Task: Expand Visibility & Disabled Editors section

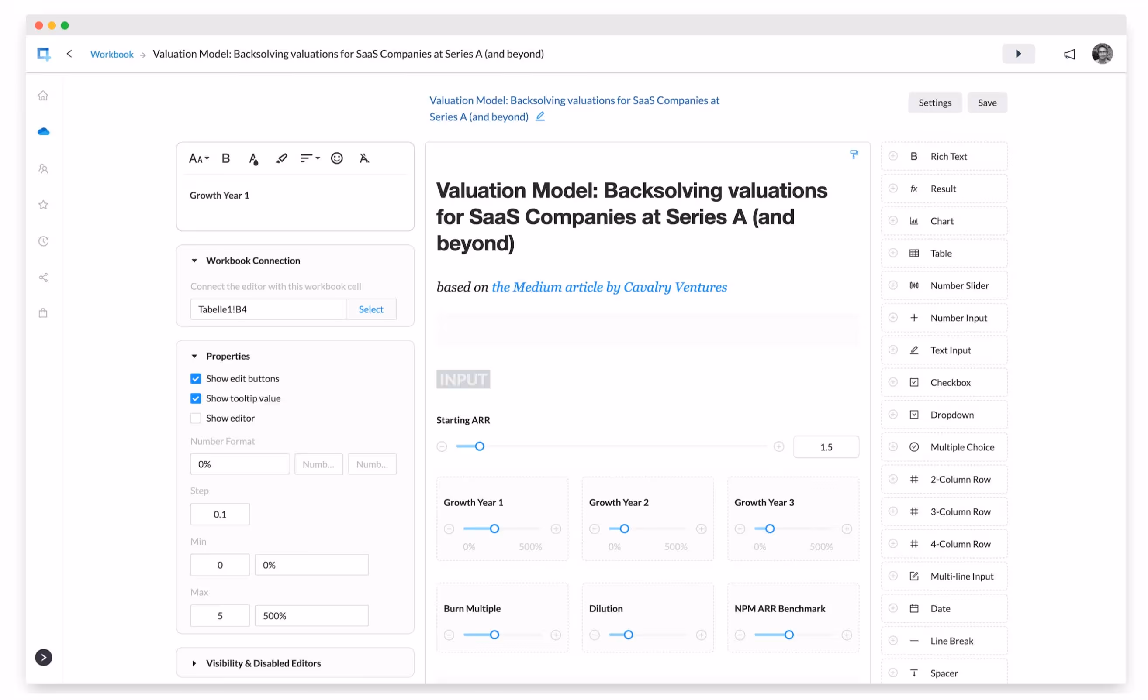Action: tap(194, 664)
